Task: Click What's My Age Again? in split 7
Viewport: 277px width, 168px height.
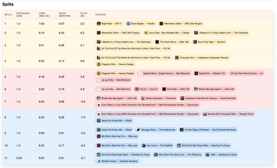Action: pos(117,98)
